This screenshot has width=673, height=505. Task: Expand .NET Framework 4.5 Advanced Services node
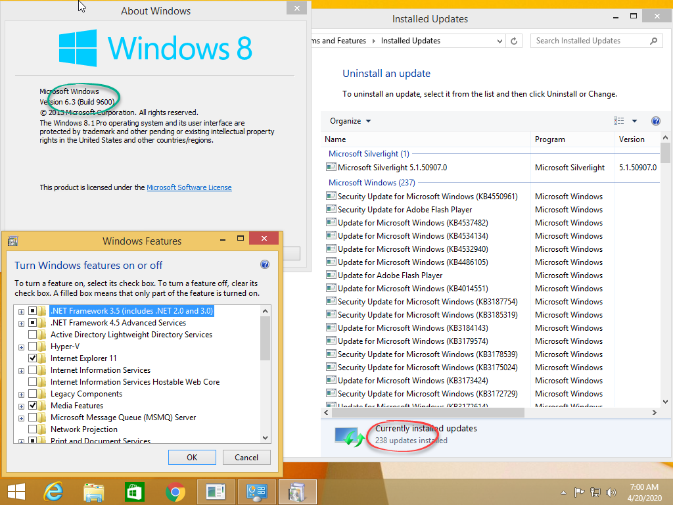[x=21, y=324]
